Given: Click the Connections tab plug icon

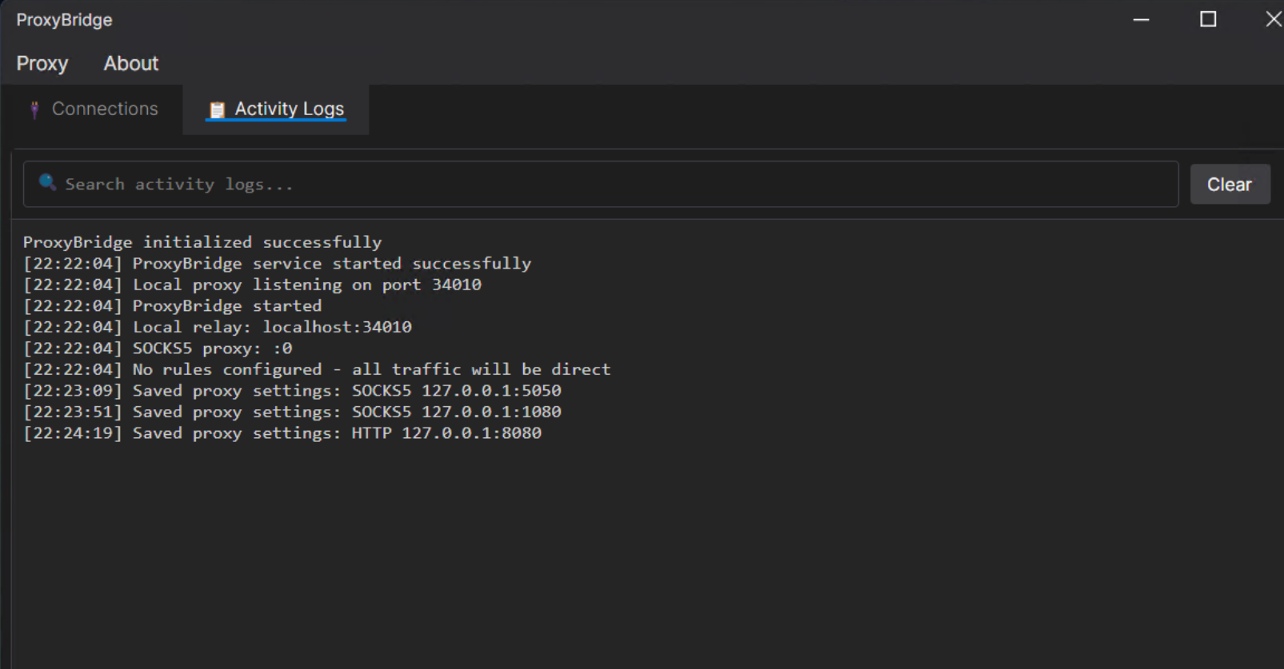Looking at the screenshot, I should (x=34, y=110).
